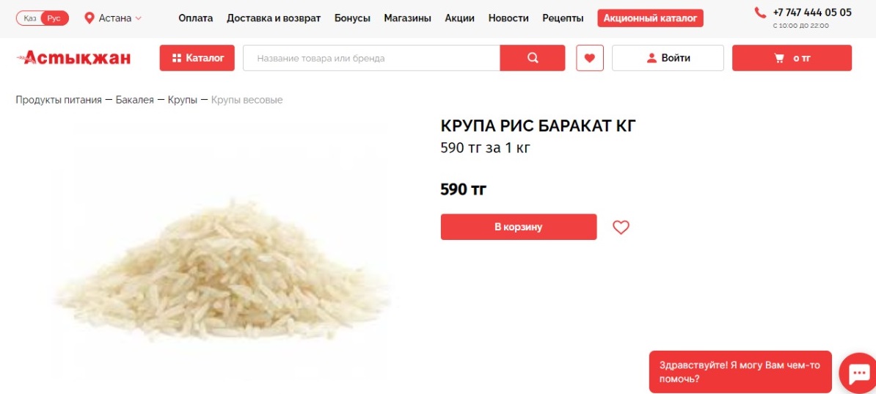Screen dimensions: 876x394
Task: Open the shopping cart showing 0 тг
Action: point(792,58)
